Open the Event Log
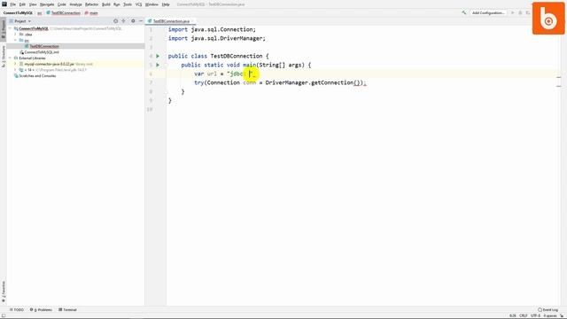The width and height of the screenshot is (567, 319). (548, 310)
